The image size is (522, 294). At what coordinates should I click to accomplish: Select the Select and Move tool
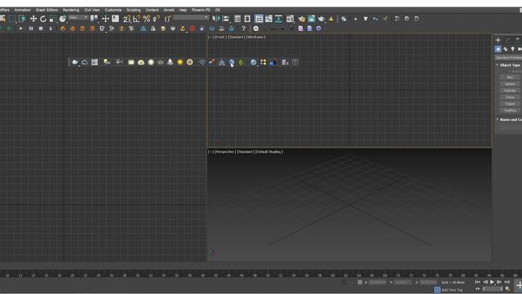pyautogui.click(x=33, y=19)
